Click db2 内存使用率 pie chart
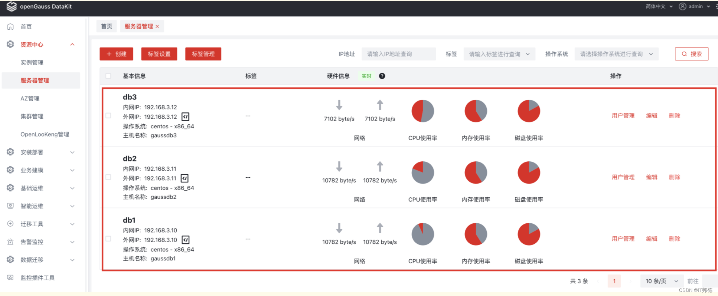The image size is (718, 296). pyautogui.click(x=476, y=172)
